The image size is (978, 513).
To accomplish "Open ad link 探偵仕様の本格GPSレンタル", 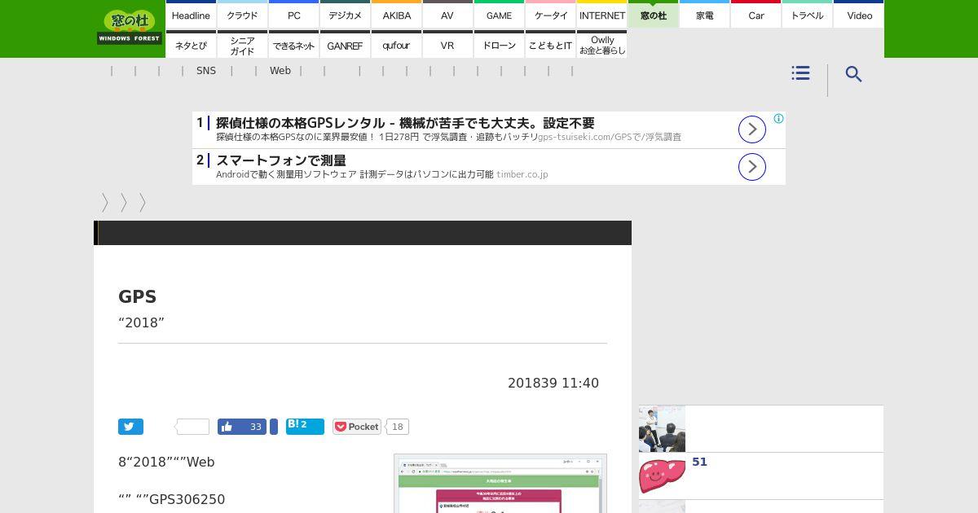I will (405, 123).
